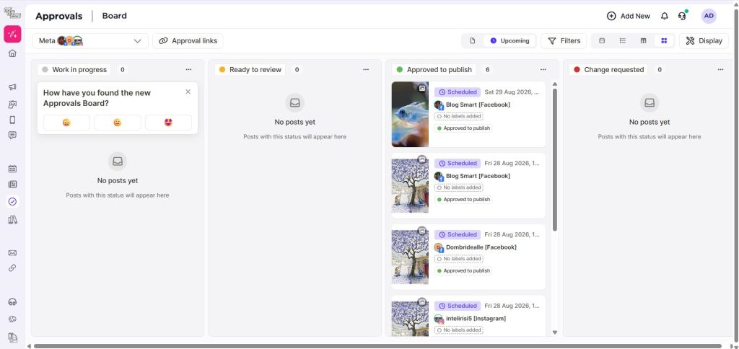739x349 pixels.
Task: Click the Approvals heading
Action: pos(59,16)
